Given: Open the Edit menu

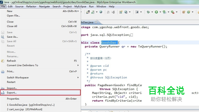Looking at the screenshot, I should (x=10, y=7).
